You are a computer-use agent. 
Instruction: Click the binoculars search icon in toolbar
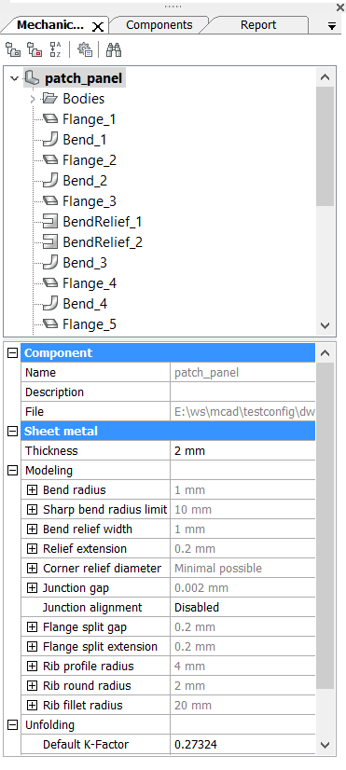(x=114, y=49)
